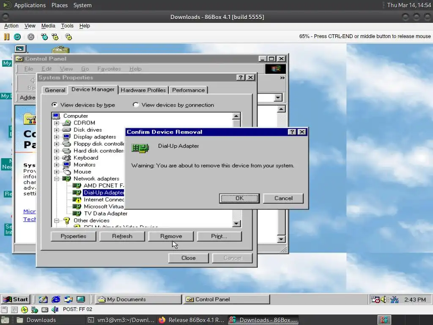Click Close in System Properties
Screen dimensions: 433x325
(188, 258)
